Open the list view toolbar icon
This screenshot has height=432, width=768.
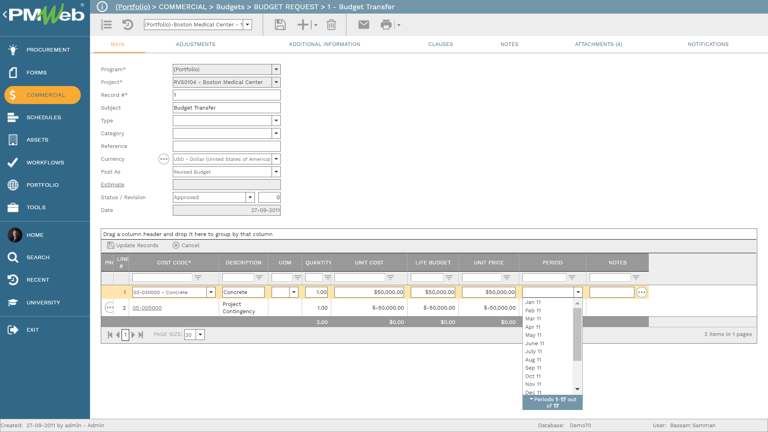[106, 25]
